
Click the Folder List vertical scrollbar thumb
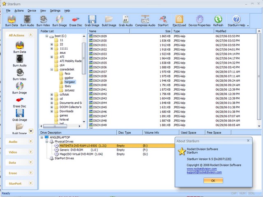coord(84,58)
